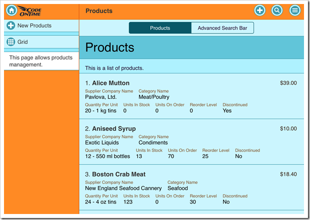Click price $39.00
Image resolution: width=310 pixels, height=220 pixels.
288,83
